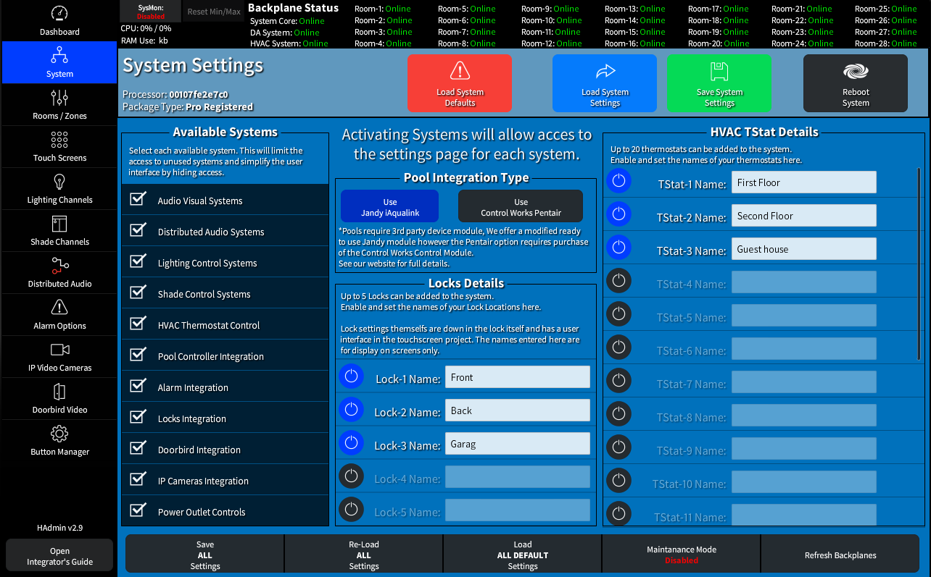Screen dimensions: 931x577
Task: Uncheck Power Outlet Controls checkbox
Action: [x=138, y=510]
